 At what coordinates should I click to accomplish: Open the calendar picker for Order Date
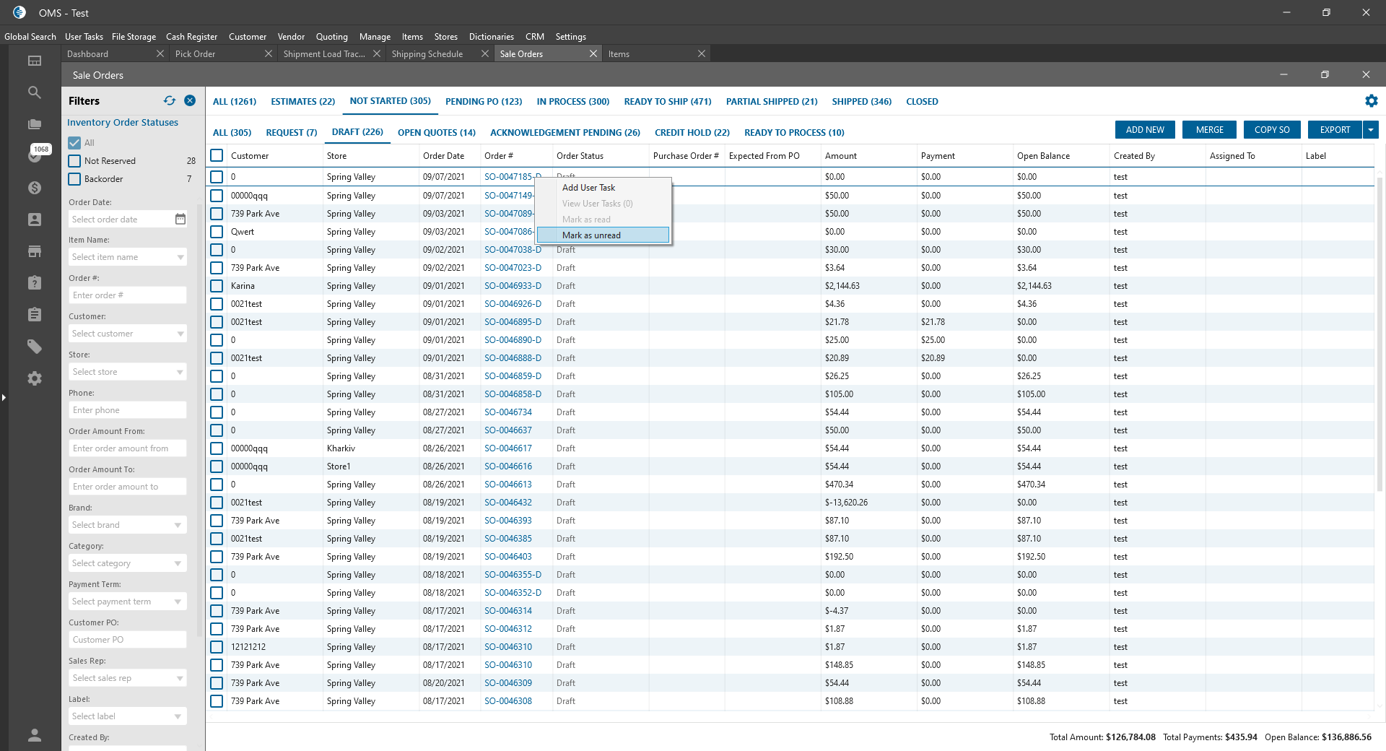tap(180, 220)
